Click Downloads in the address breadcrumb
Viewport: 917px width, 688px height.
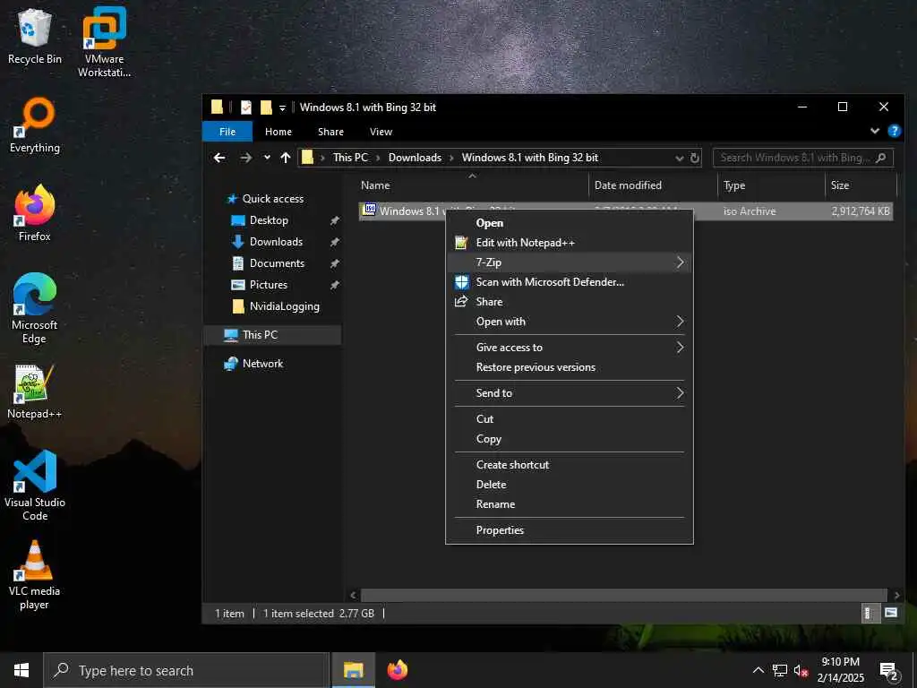coord(415,158)
